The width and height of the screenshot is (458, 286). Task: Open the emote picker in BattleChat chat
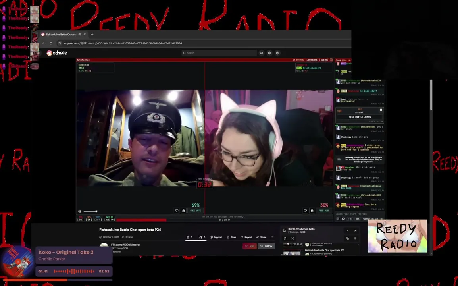(x=338, y=219)
